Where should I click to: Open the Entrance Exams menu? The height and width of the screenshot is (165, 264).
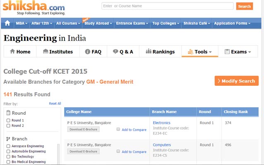[x=132, y=24]
